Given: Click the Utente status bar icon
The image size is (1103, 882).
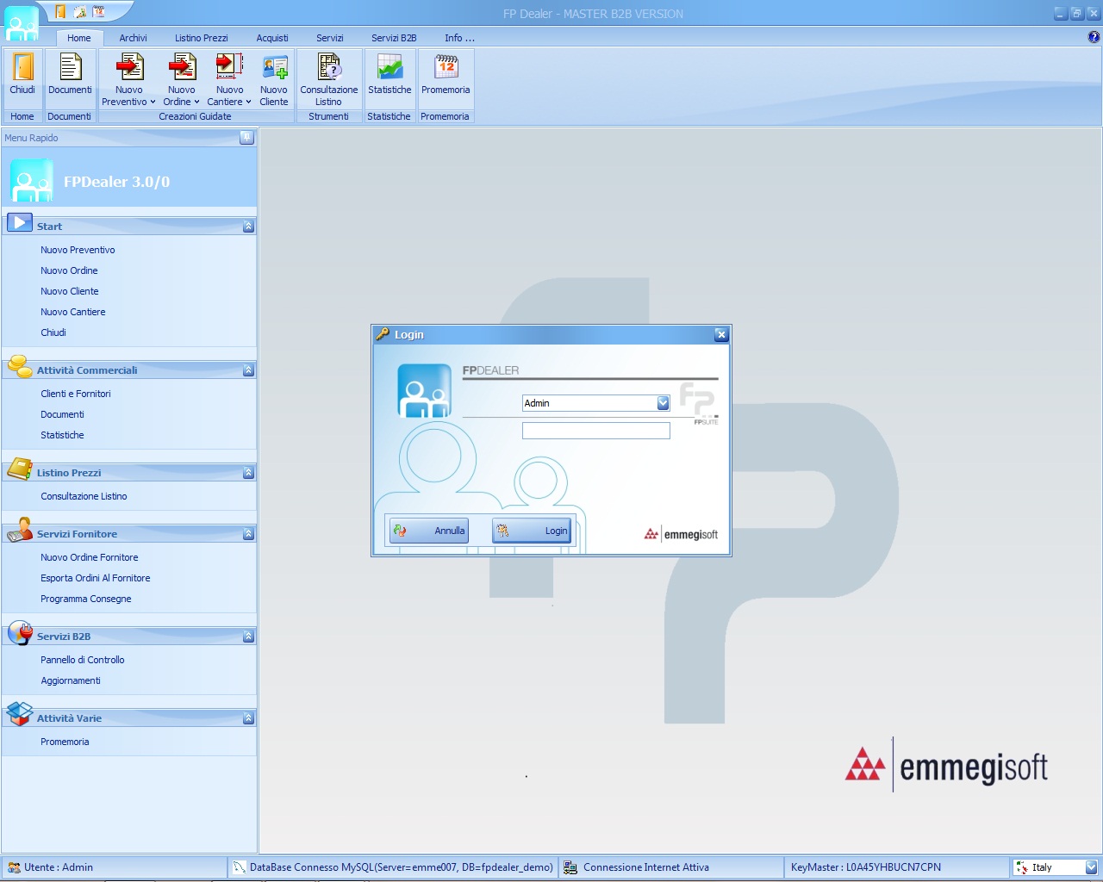Looking at the screenshot, I should point(14,867).
